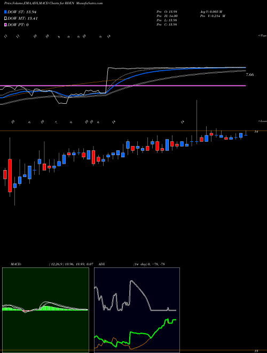
Task: Click the '<Tops' label at right edge
Action: [x=263, y=36]
